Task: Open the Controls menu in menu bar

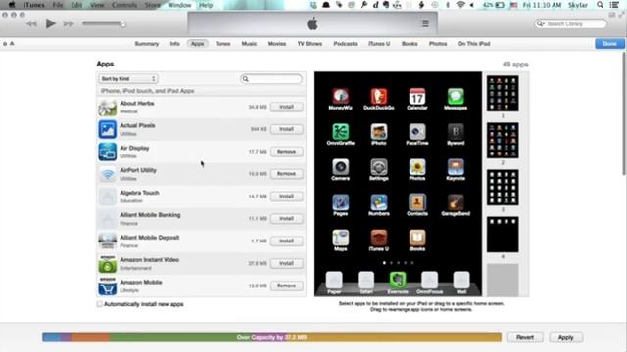Action: coord(124,5)
